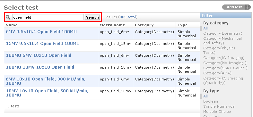Click the Search button
The image size is (253, 117).
[92, 17]
